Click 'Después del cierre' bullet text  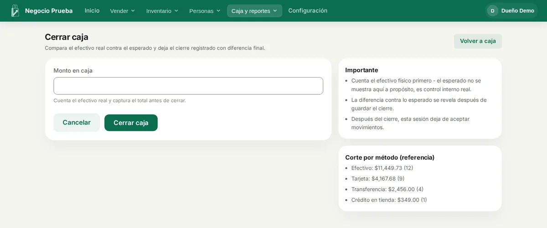click(410, 123)
